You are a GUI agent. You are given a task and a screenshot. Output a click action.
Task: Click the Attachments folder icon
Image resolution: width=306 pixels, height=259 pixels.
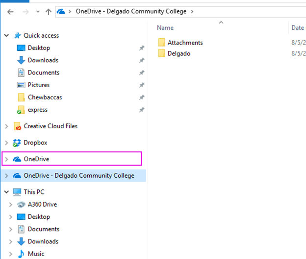tap(162, 42)
